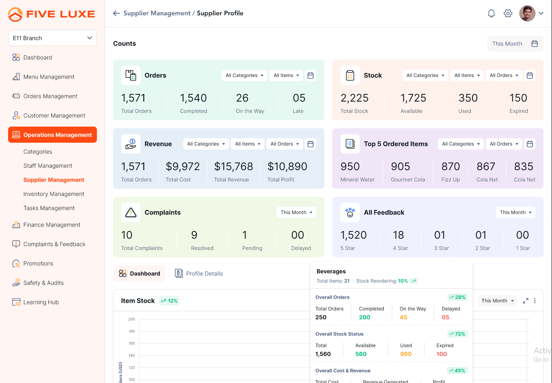Click the Supplier Management breadcrumb link
This screenshot has width=552, height=383.
pyautogui.click(x=157, y=13)
